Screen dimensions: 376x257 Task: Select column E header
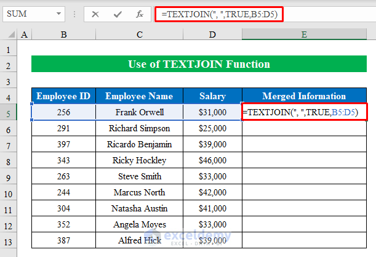click(x=303, y=35)
